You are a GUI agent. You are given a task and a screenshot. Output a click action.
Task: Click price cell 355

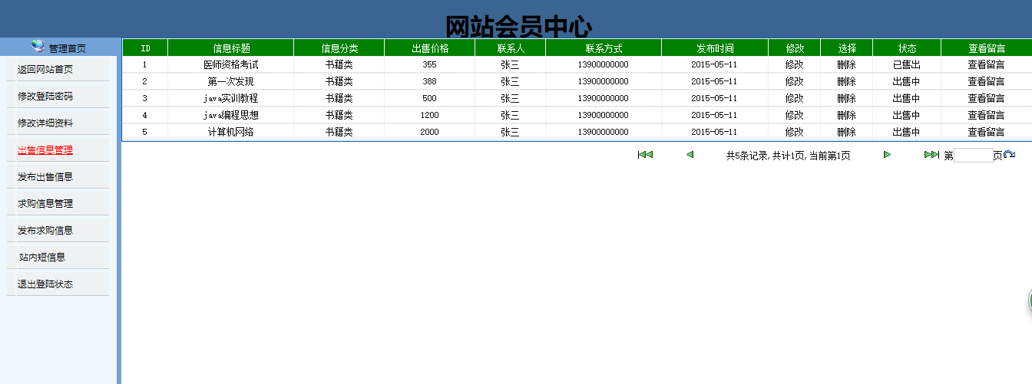pyautogui.click(x=430, y=64)
